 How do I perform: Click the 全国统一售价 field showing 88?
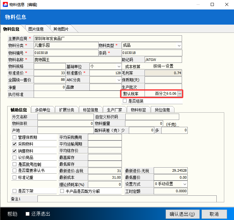(50, 80)
